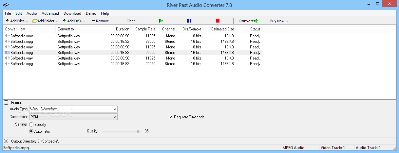Image resolution: width=399 pixels, height=153 pixels.
Task: Open the Audio menu
Action: coord(32,13)
